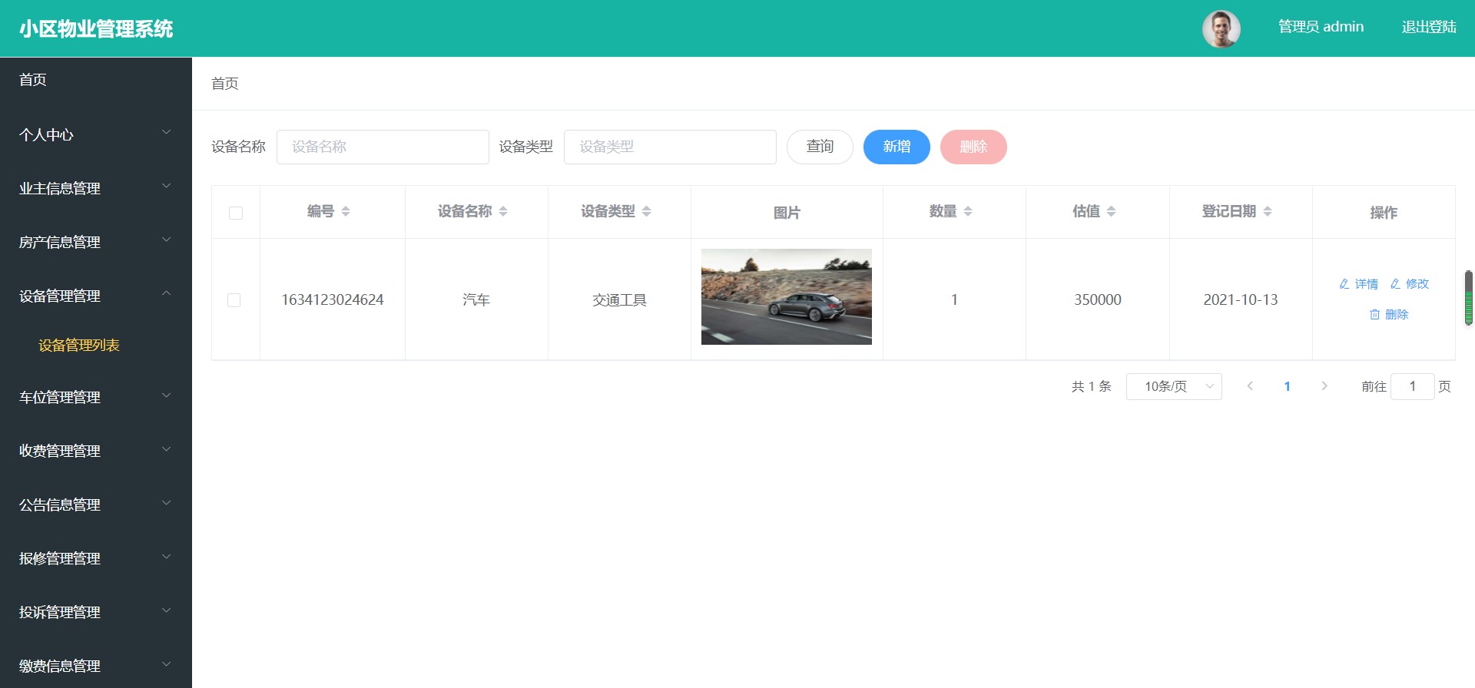This screenshot has width=1475, height=688.
Task: Go to previous page arrow
Action: [x=1250, y=386]
